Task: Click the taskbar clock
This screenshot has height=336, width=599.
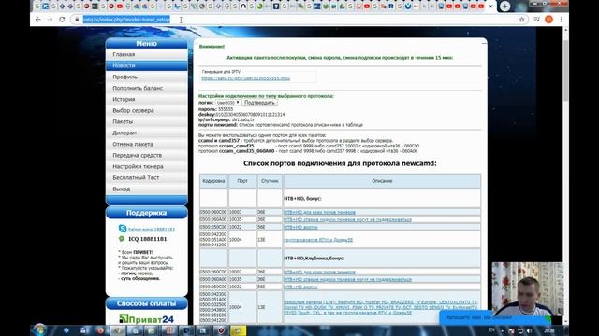Action: point(549,330)
